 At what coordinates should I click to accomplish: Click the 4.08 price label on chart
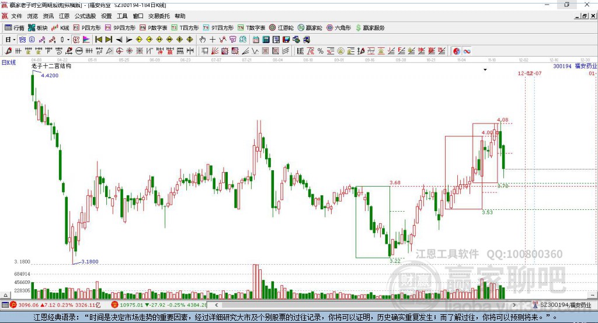click(503, 120)
